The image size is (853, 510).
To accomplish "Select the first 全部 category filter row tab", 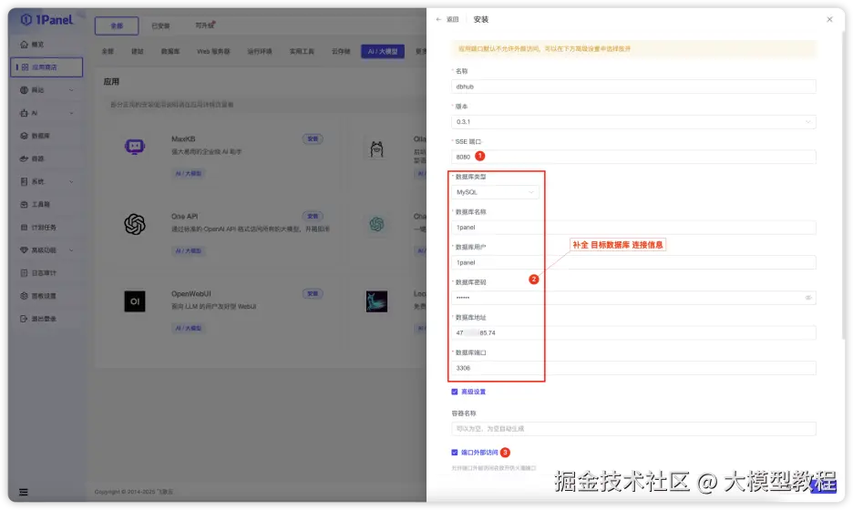I will click(108, 51).
